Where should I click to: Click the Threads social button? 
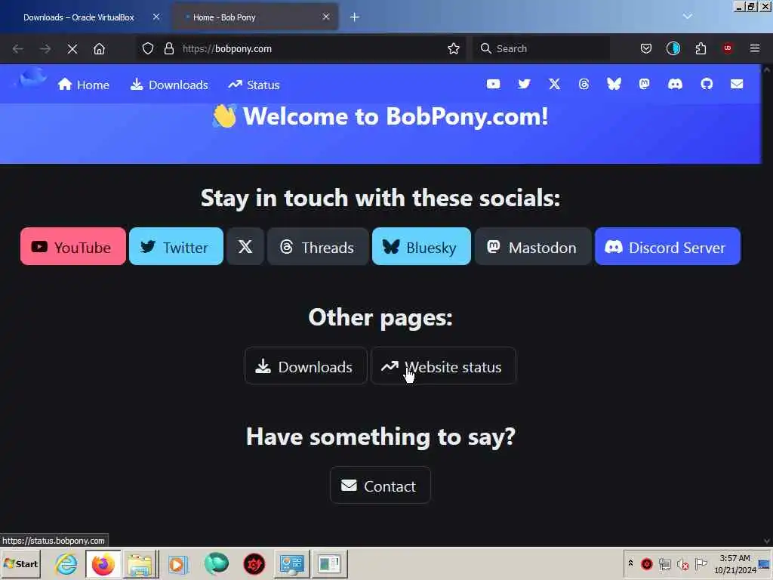pyautogui.click(x=318, y=247)
